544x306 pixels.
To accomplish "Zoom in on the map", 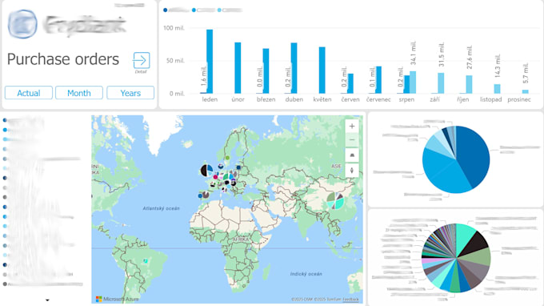I will pos(352,126).
